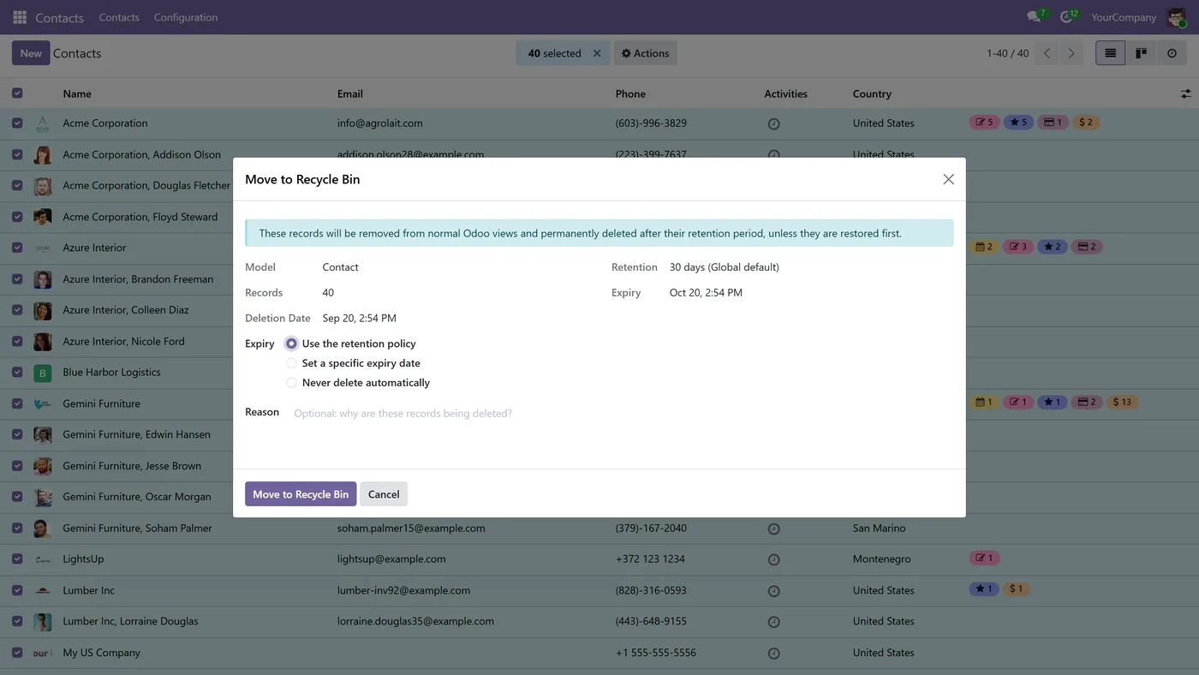Image resolution: width=1199 pixels, height=675 pixels.
Task: Open the activities clock icon with badge 12
Action: point(1068,17)
